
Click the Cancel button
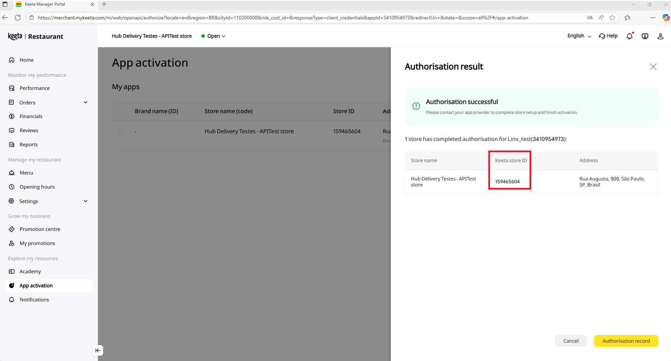point(571,341)
